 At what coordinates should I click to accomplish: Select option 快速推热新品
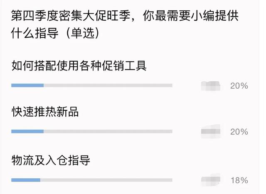[45, 112]
